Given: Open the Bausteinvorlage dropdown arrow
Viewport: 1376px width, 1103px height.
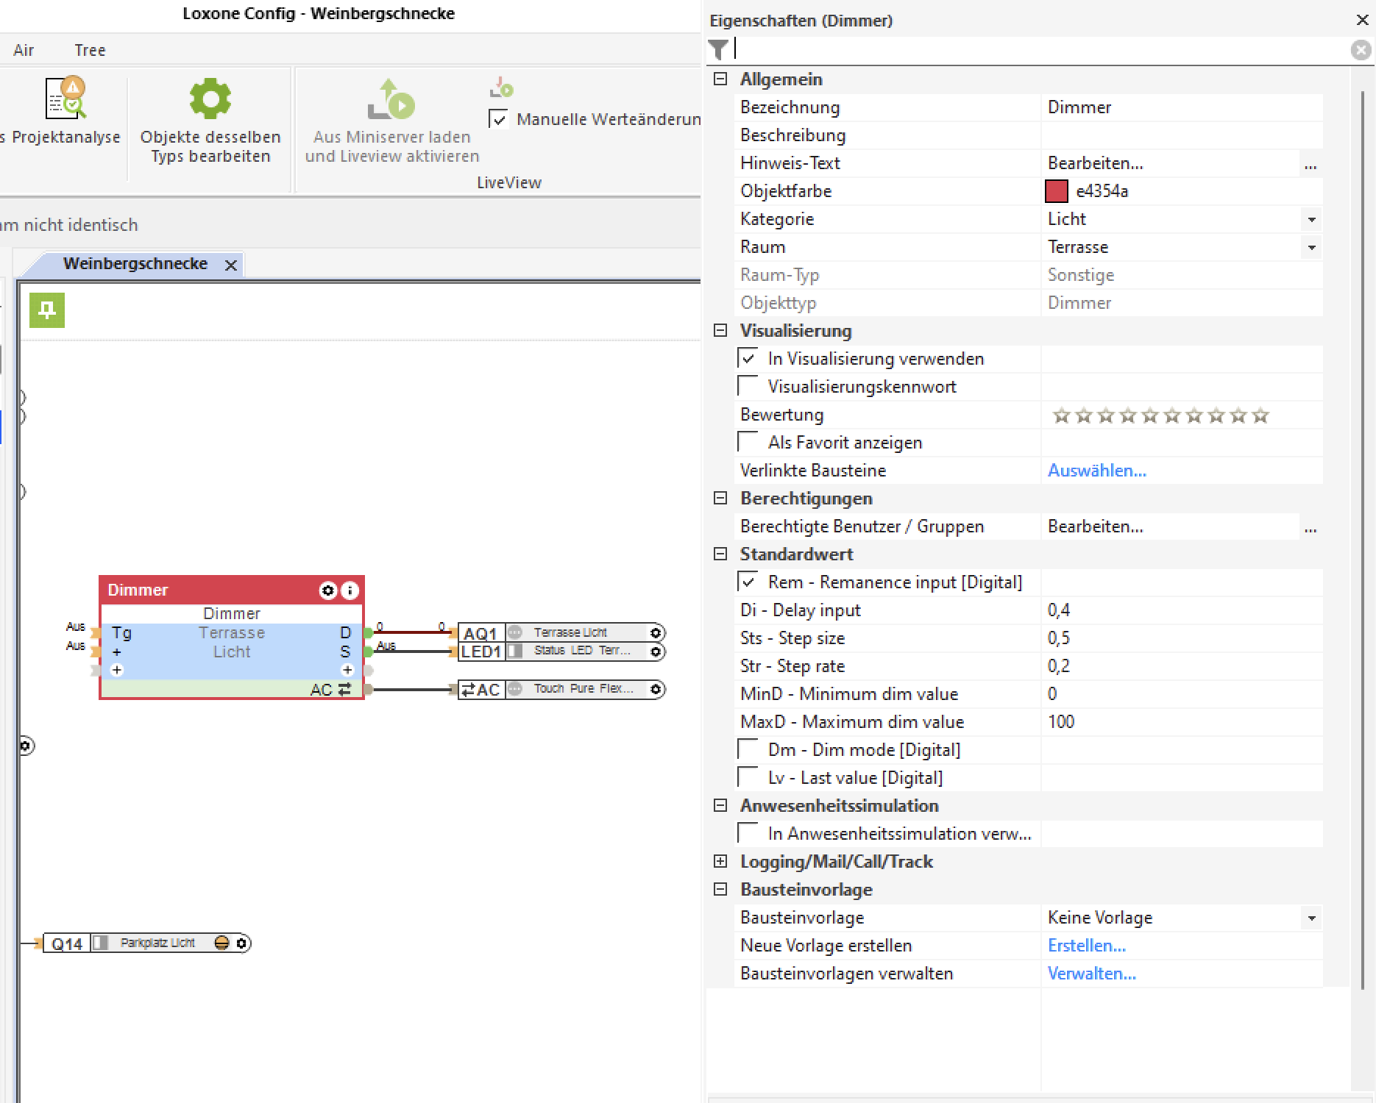Looking at the screenshot, I should [x=1311, y=918].
